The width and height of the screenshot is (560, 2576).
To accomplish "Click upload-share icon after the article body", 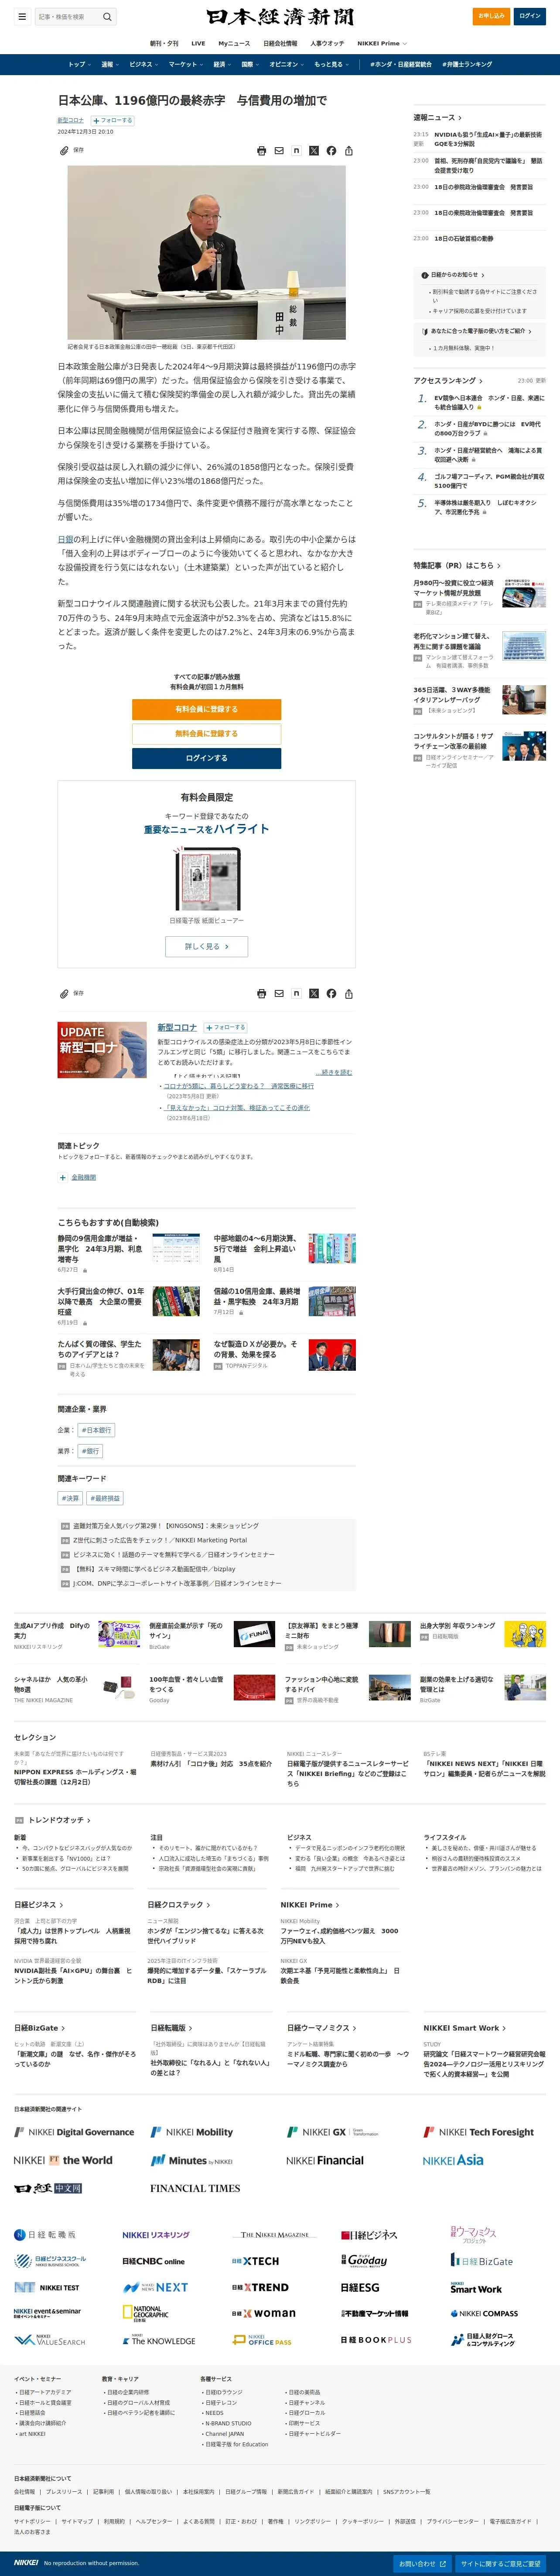I will pyautogui.click(x=348, y=994).
